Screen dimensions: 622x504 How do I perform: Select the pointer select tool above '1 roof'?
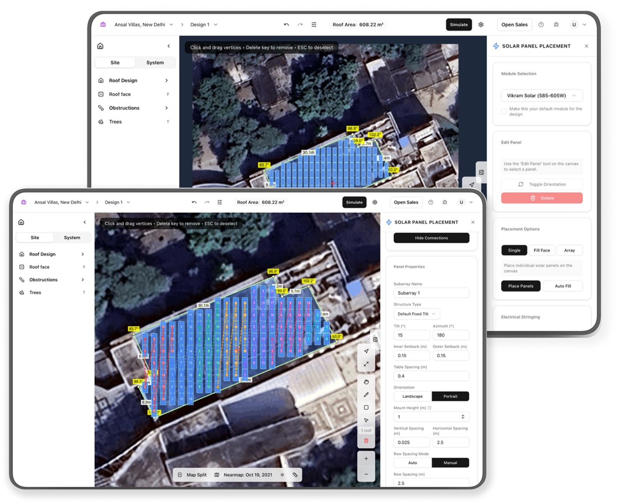pyautogui.click(x=366, y=420)
